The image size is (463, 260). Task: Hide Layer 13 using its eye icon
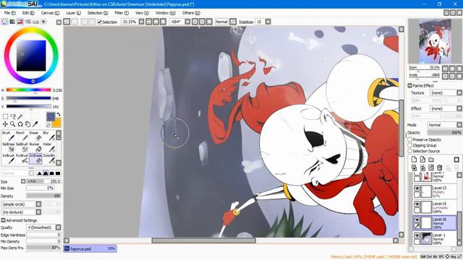417,188
